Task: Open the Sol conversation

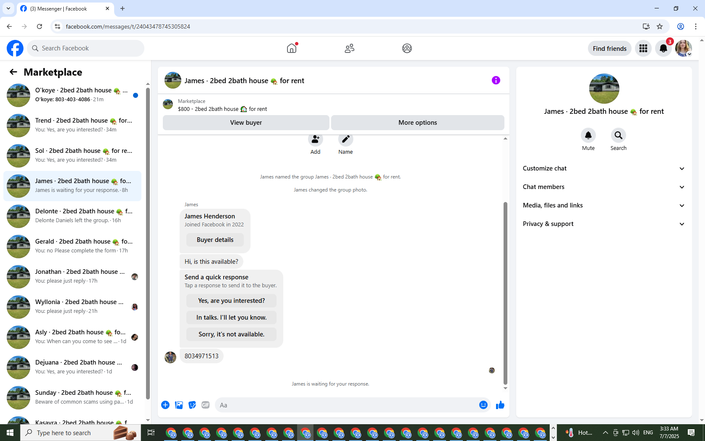Action: click(x=73, y=155)
